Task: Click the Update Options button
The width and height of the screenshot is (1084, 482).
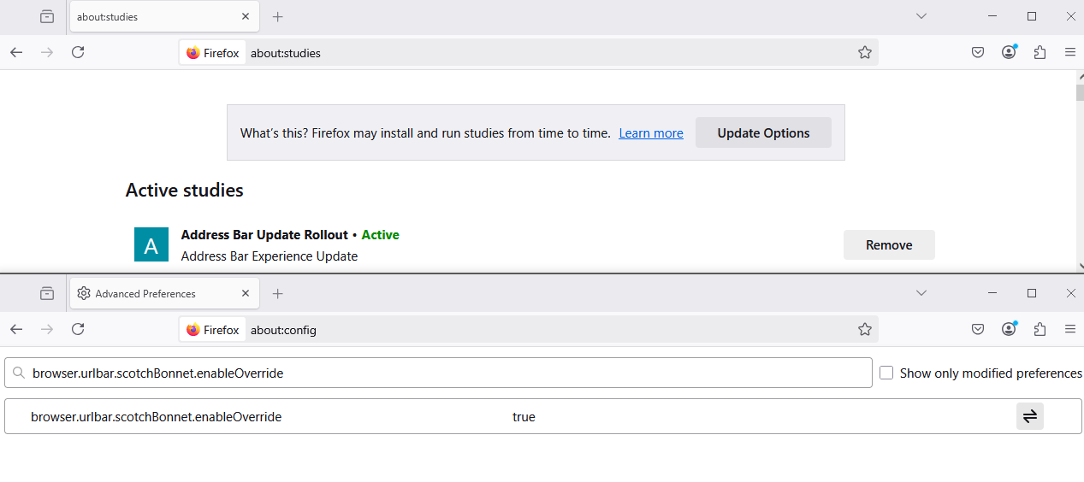Action: [763, 132]
